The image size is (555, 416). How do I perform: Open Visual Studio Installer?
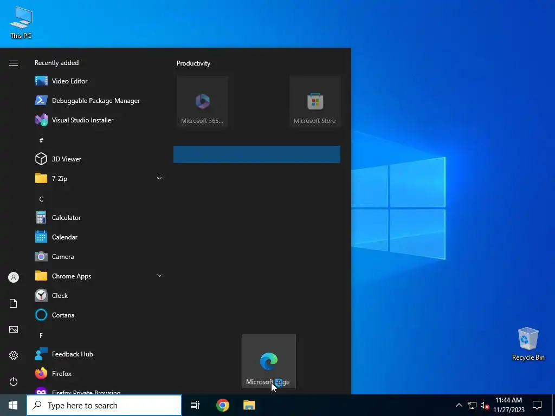tap(99, 120)
